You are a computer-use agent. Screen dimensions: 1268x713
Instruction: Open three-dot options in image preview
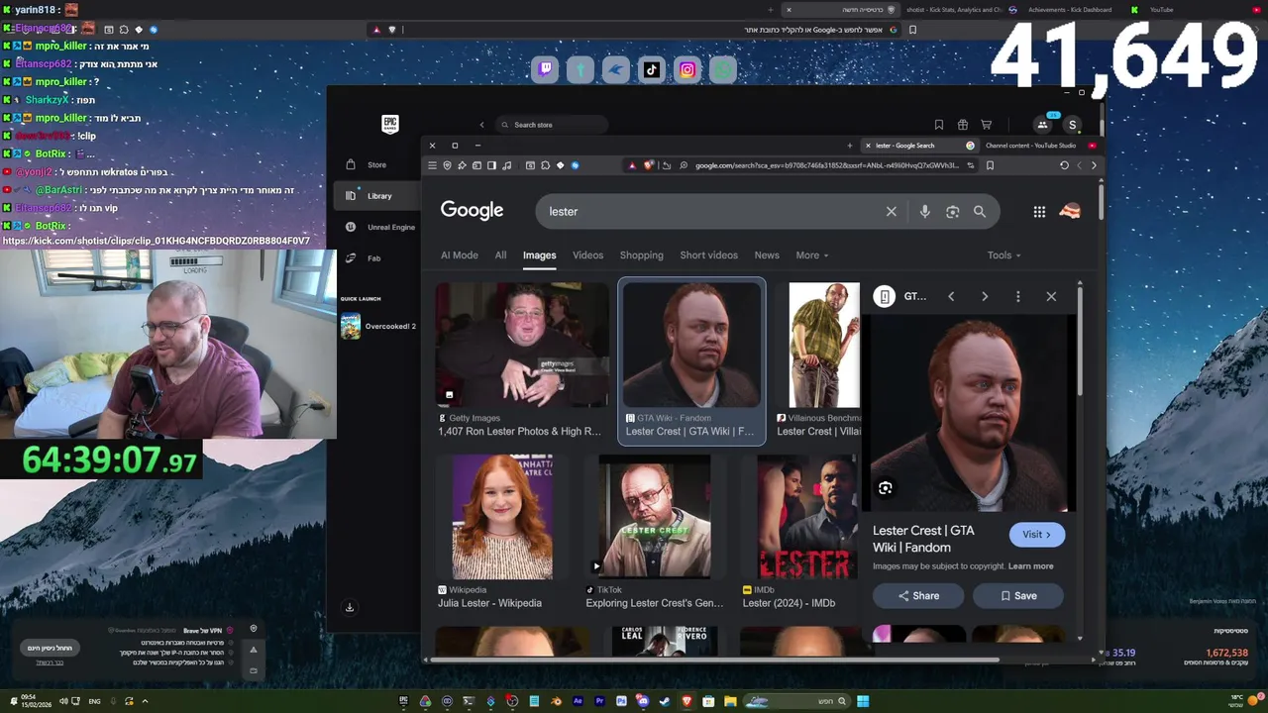[x=1017, y=296]
